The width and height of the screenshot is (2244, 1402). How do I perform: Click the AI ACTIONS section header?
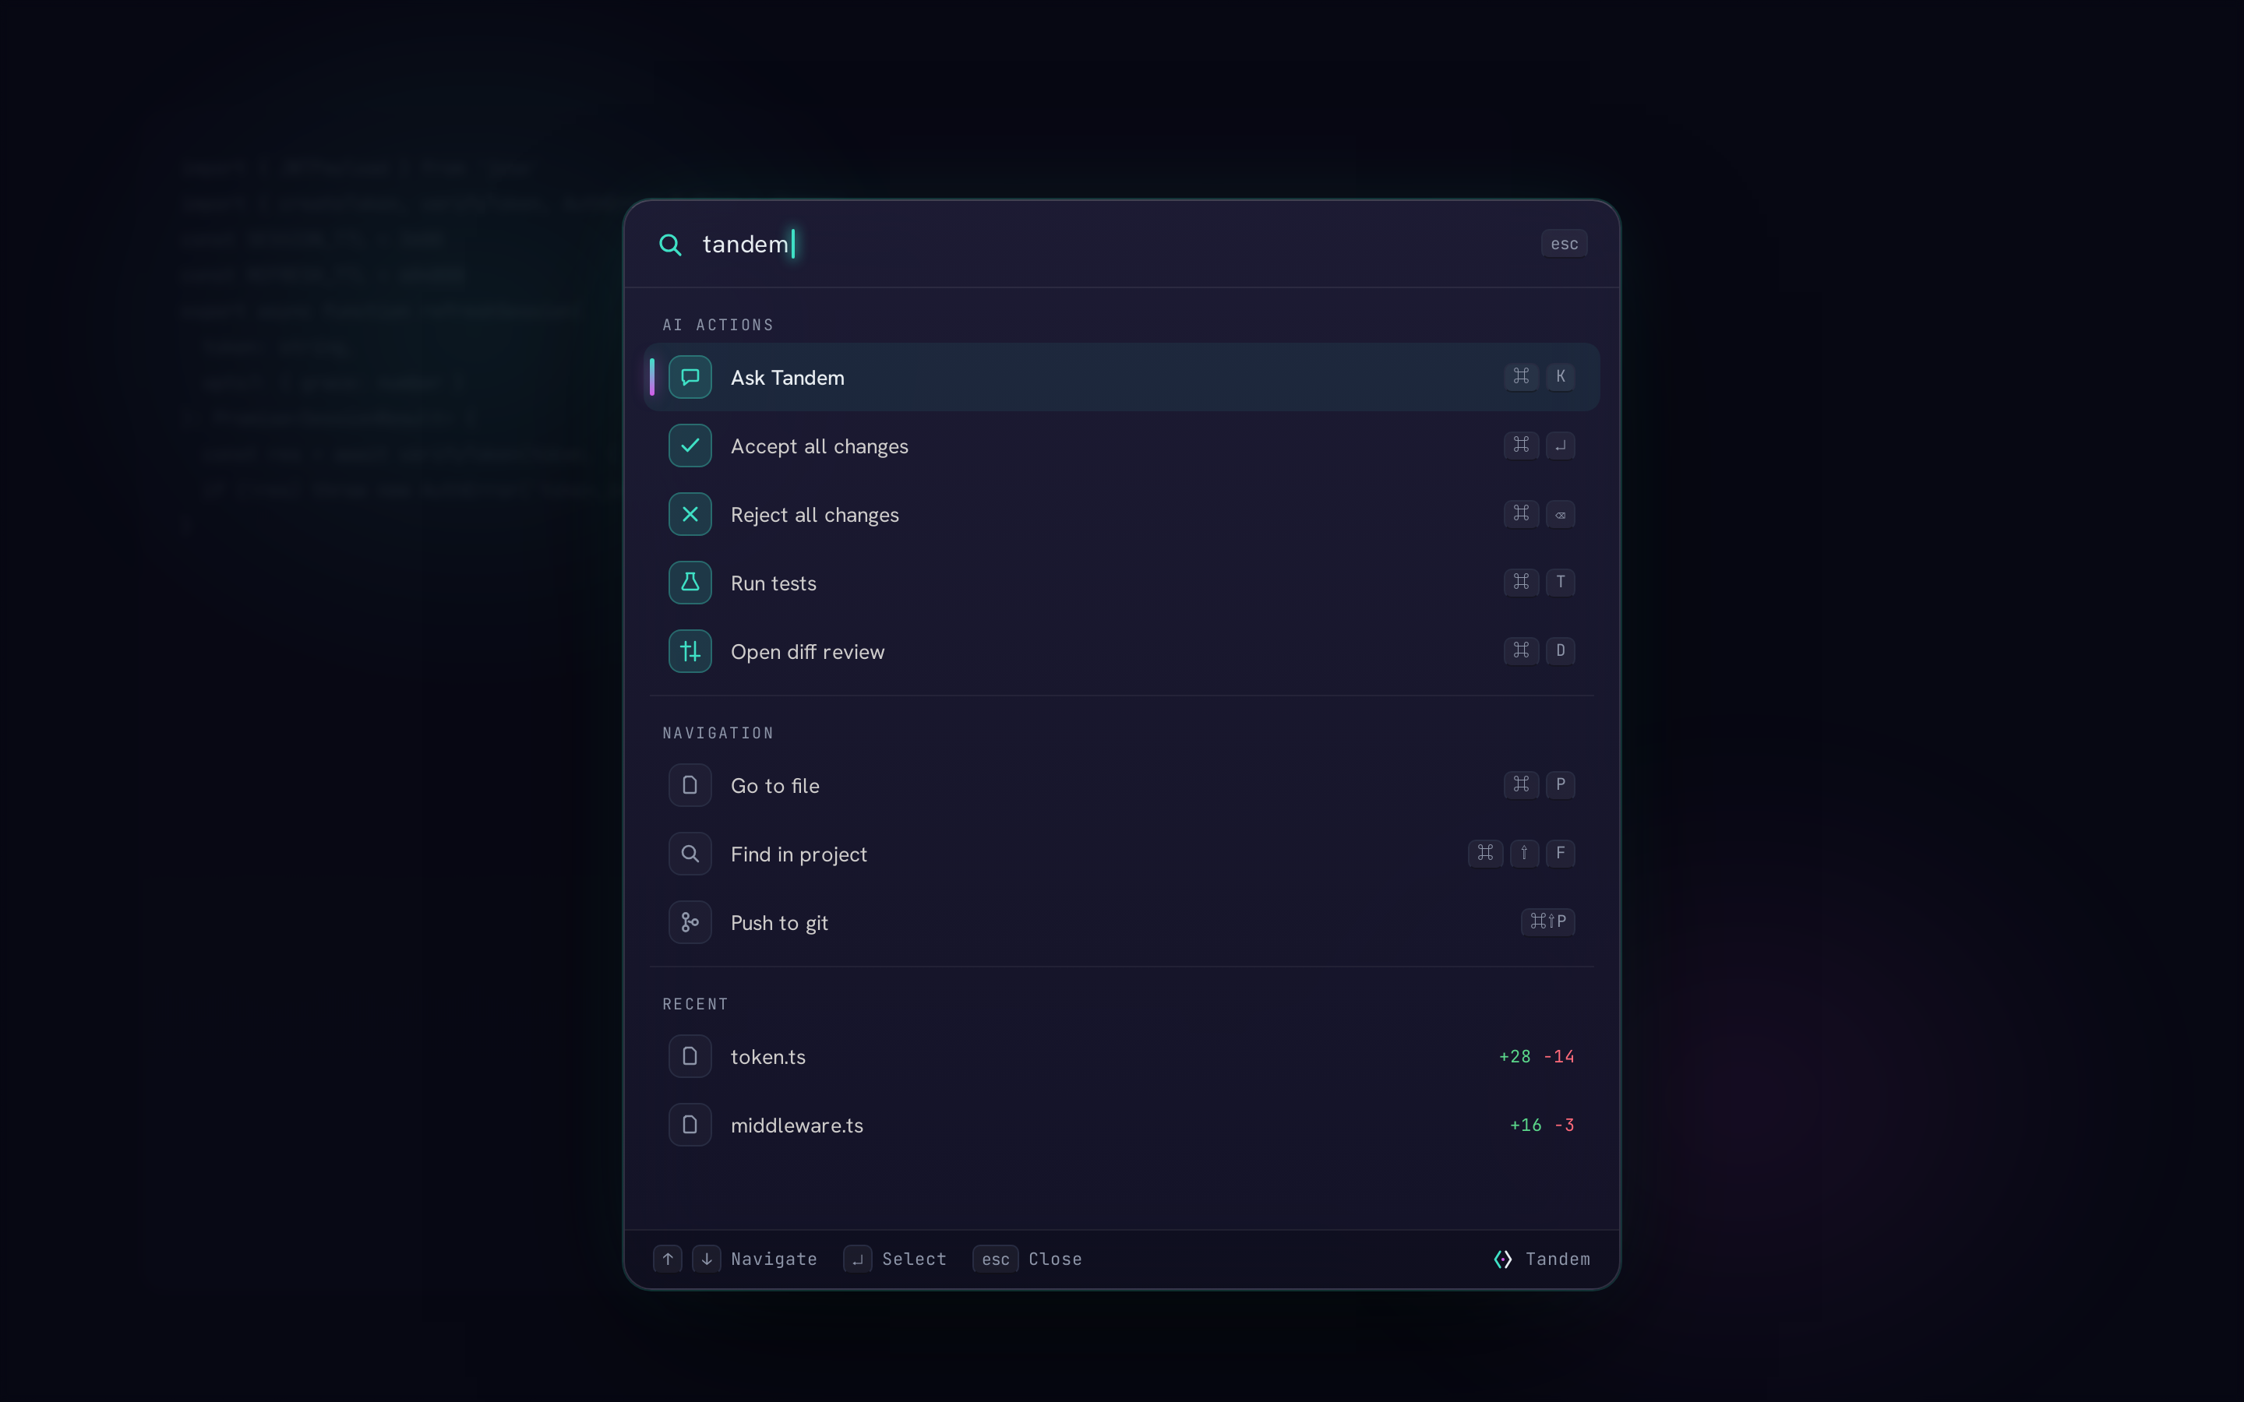(x=718, y=325)
